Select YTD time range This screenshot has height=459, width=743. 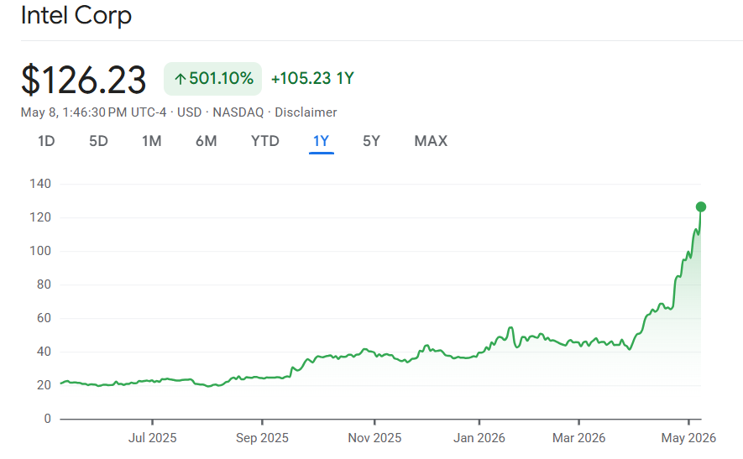(265, 141)
